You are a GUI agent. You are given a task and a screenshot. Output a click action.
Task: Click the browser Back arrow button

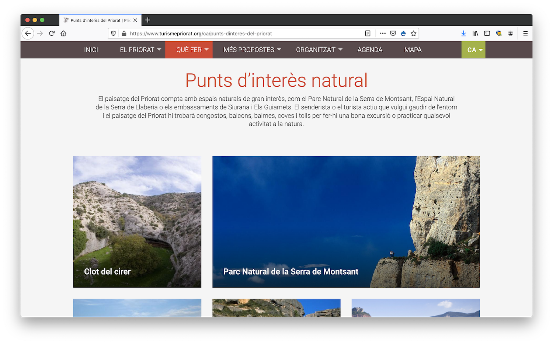[28, 34]
